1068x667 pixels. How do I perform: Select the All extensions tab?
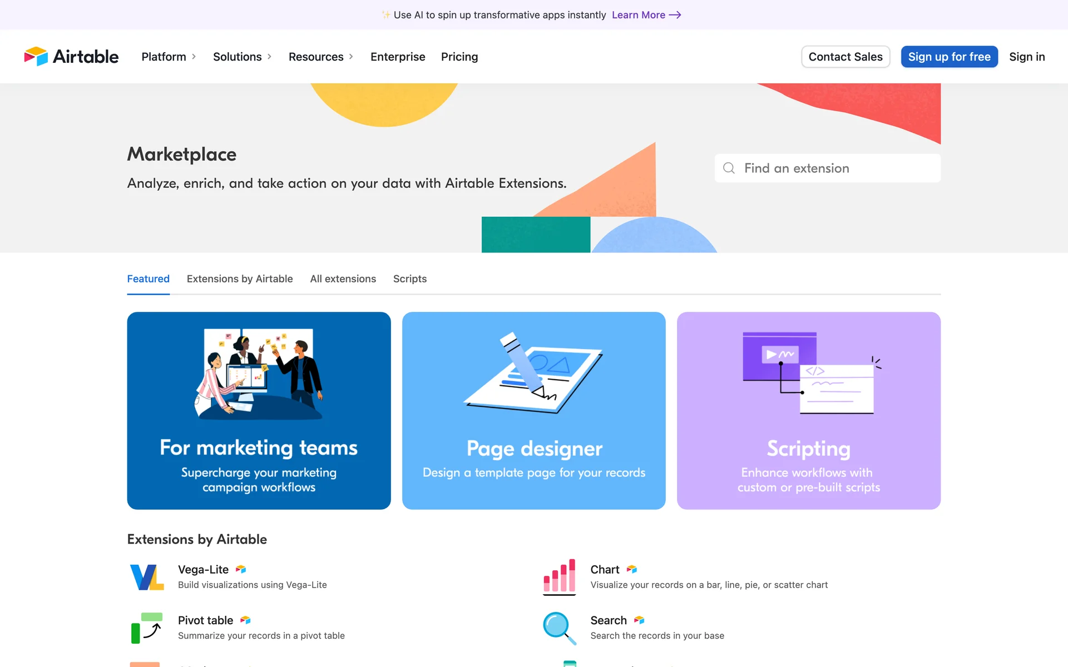click(x=343, y=278)
